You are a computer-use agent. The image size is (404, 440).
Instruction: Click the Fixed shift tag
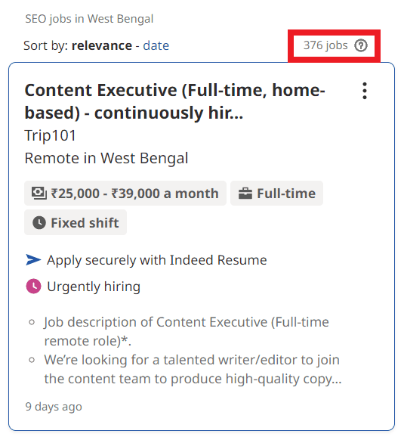coord(76,222)
